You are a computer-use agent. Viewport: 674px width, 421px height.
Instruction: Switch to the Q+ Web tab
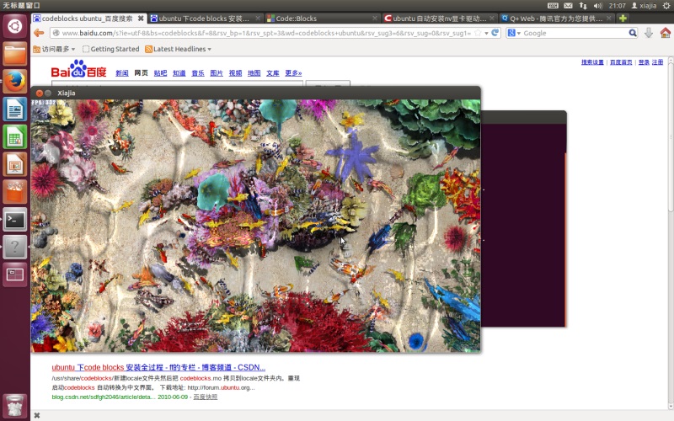tap(556, 19)
